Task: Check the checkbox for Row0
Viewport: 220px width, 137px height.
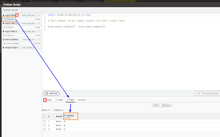Action: coord(44,121)
